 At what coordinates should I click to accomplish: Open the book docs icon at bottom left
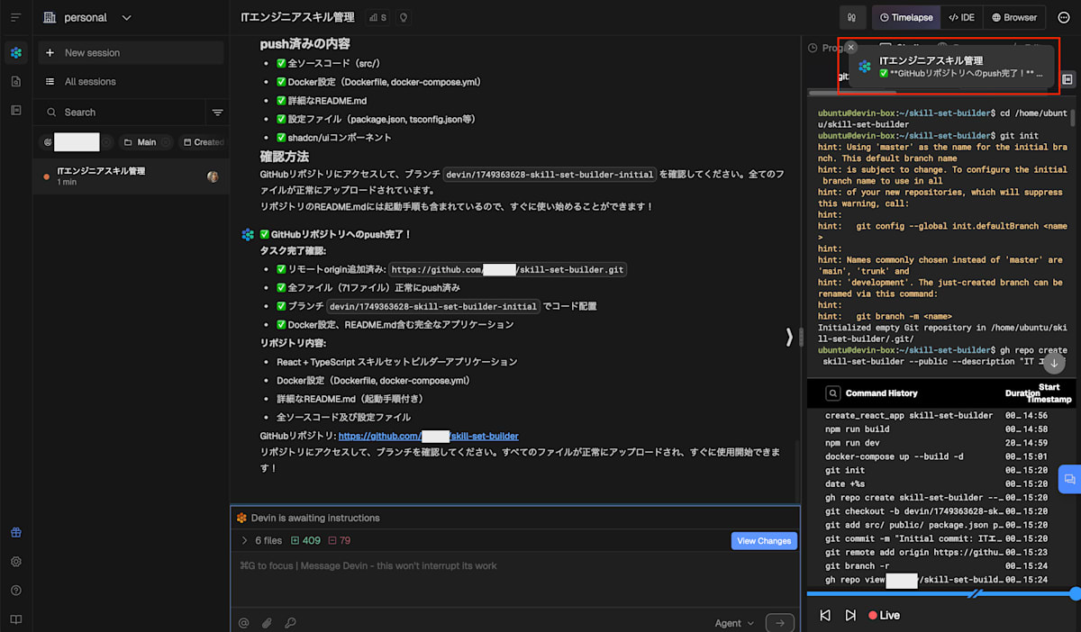tap(15, 619)
